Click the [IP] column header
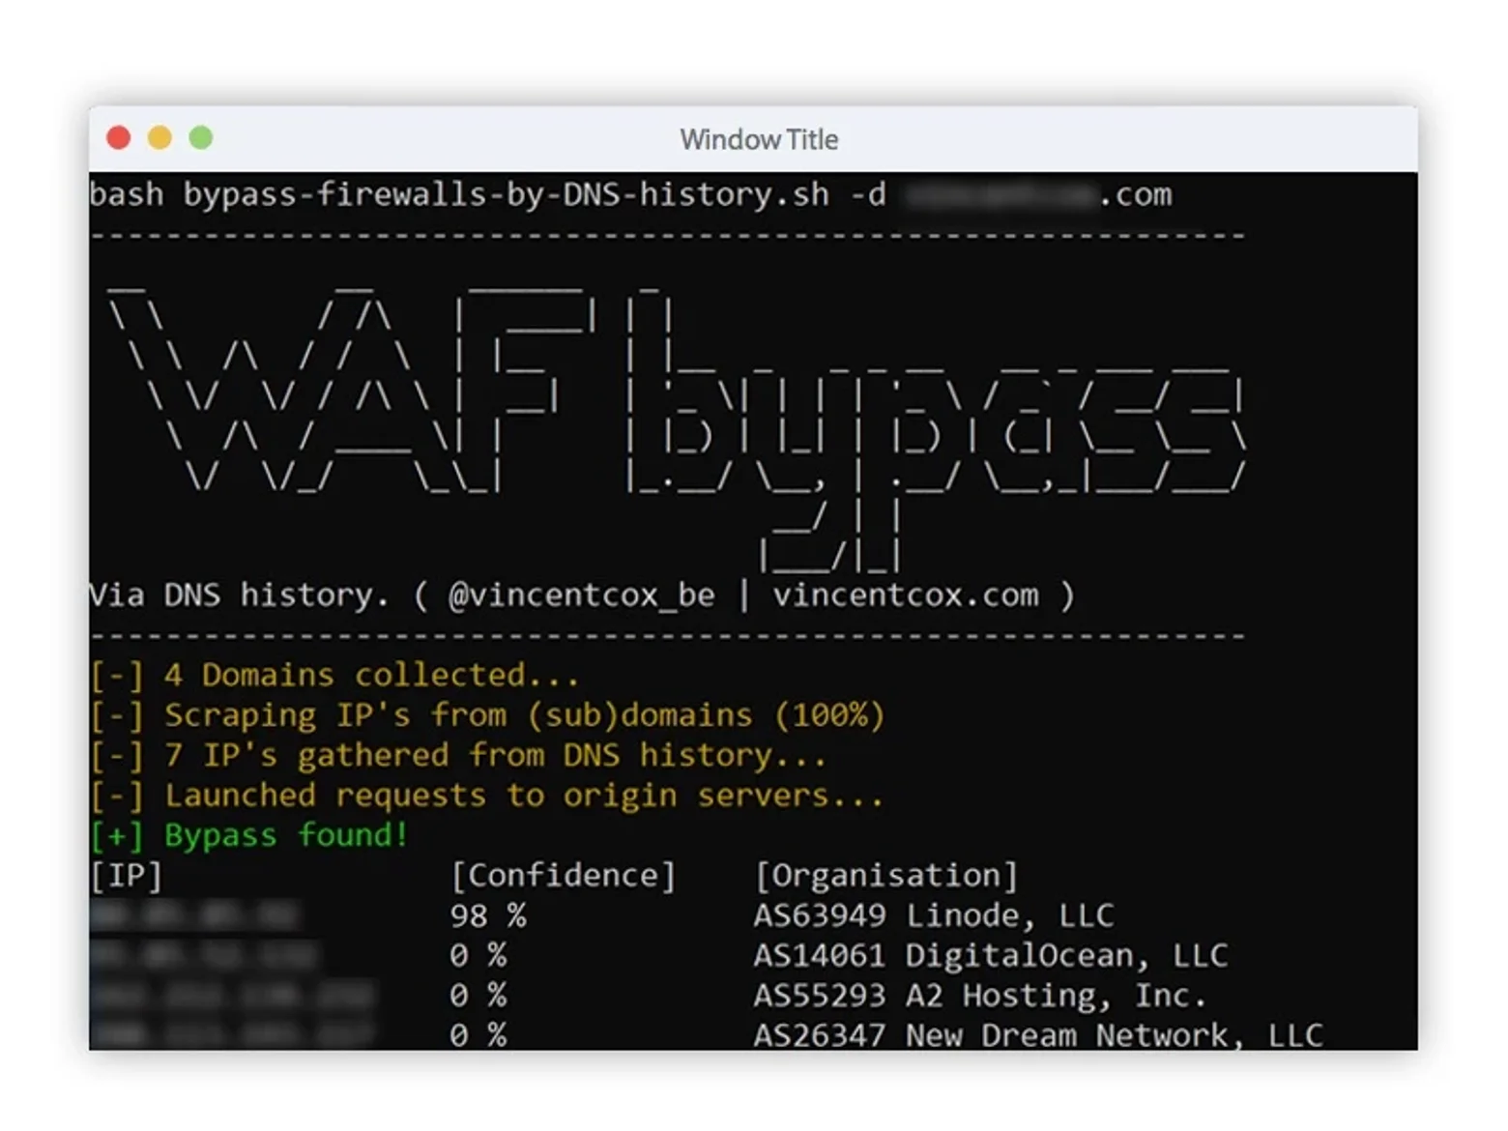Image resolution: width=1508 pixels, height=1131 pixels. tap(127, 876)
